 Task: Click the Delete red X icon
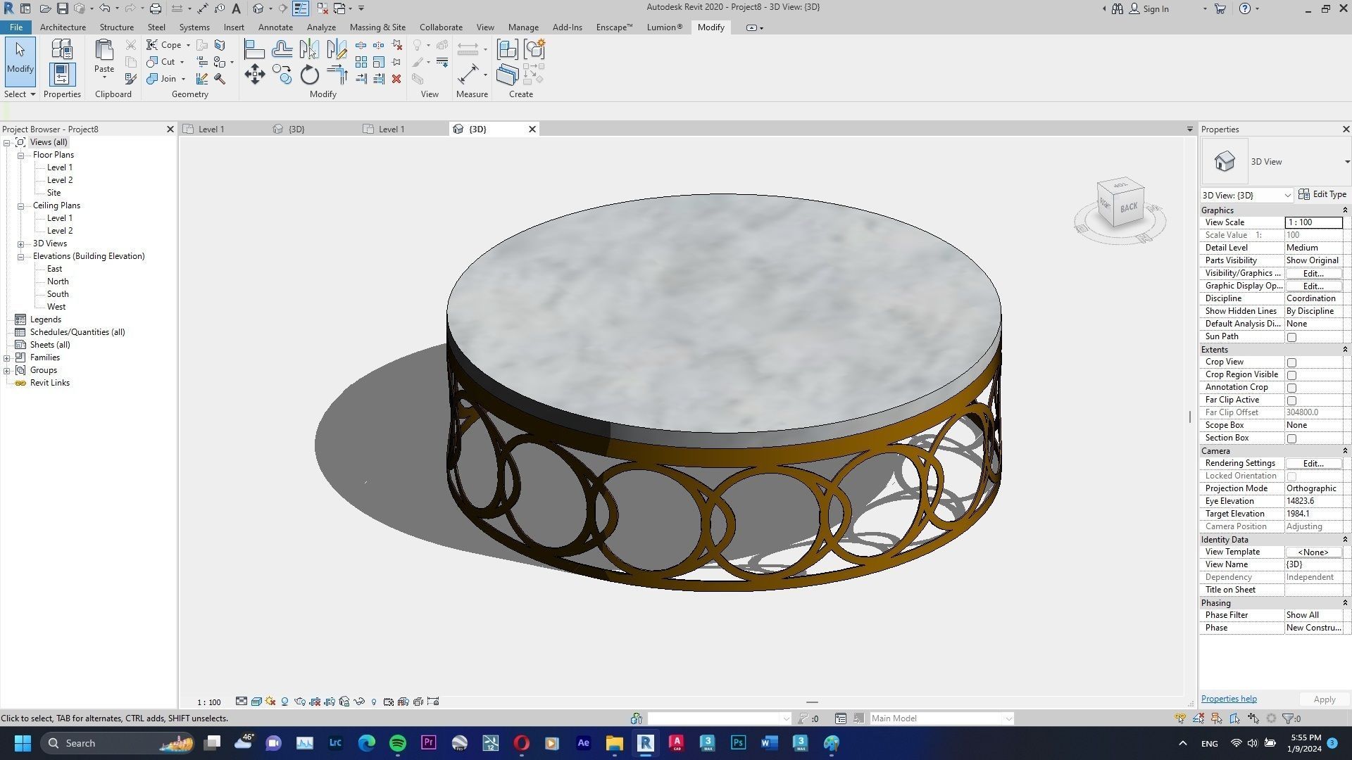396,79
